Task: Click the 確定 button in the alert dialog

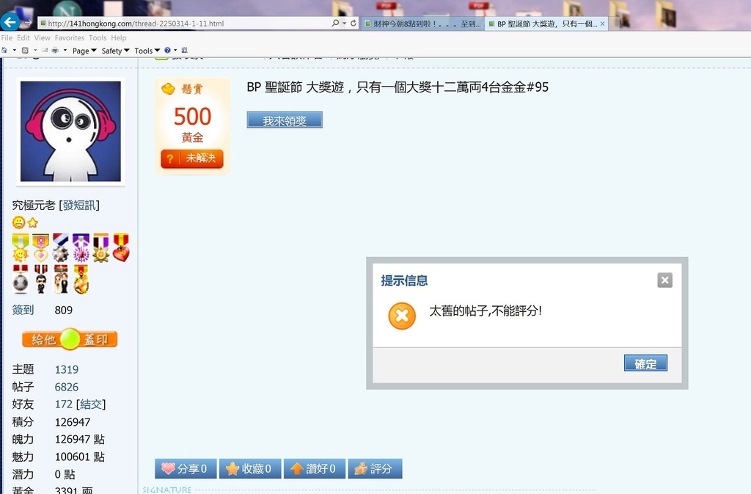Action: 645,363
